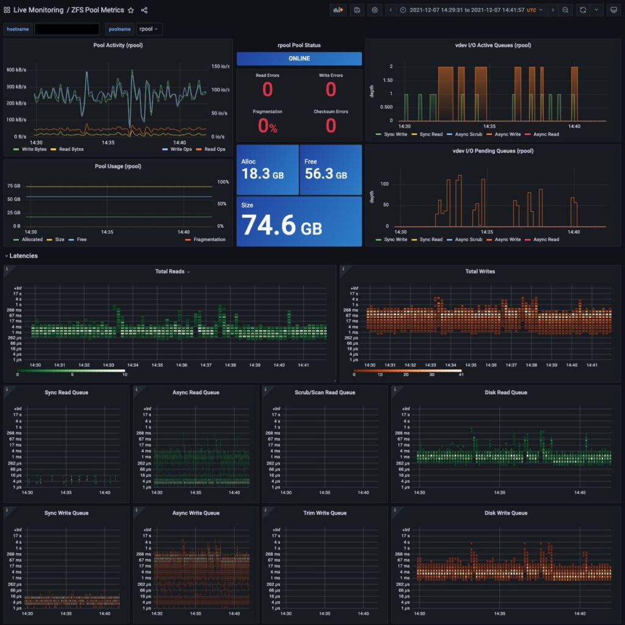
Task: Refresh the dashboard manually
Action: (583, 10)
